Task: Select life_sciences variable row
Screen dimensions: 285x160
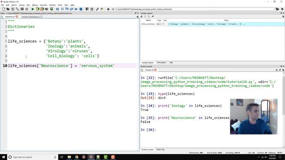Action: point(212,24)
